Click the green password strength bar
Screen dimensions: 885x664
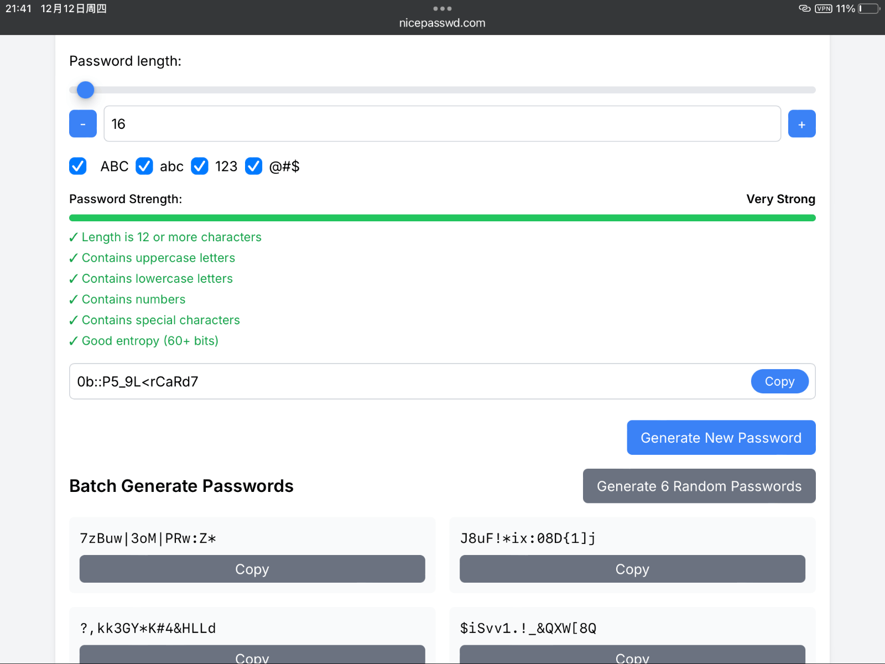442,218
